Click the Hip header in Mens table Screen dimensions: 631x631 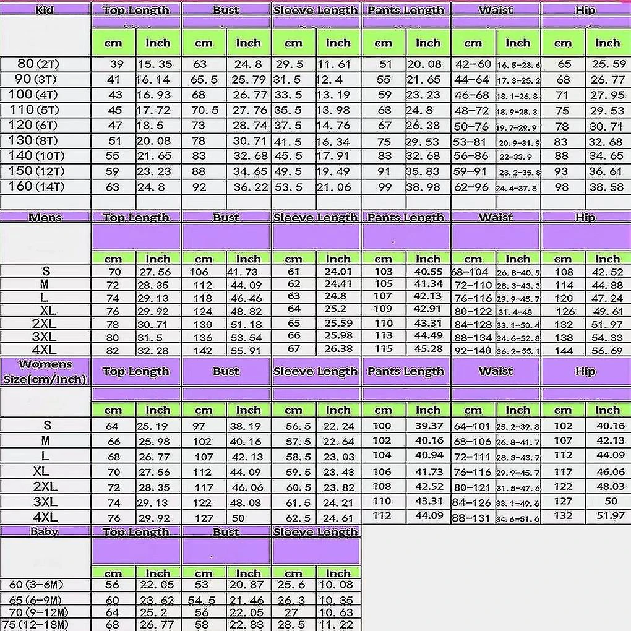point(585,217)
